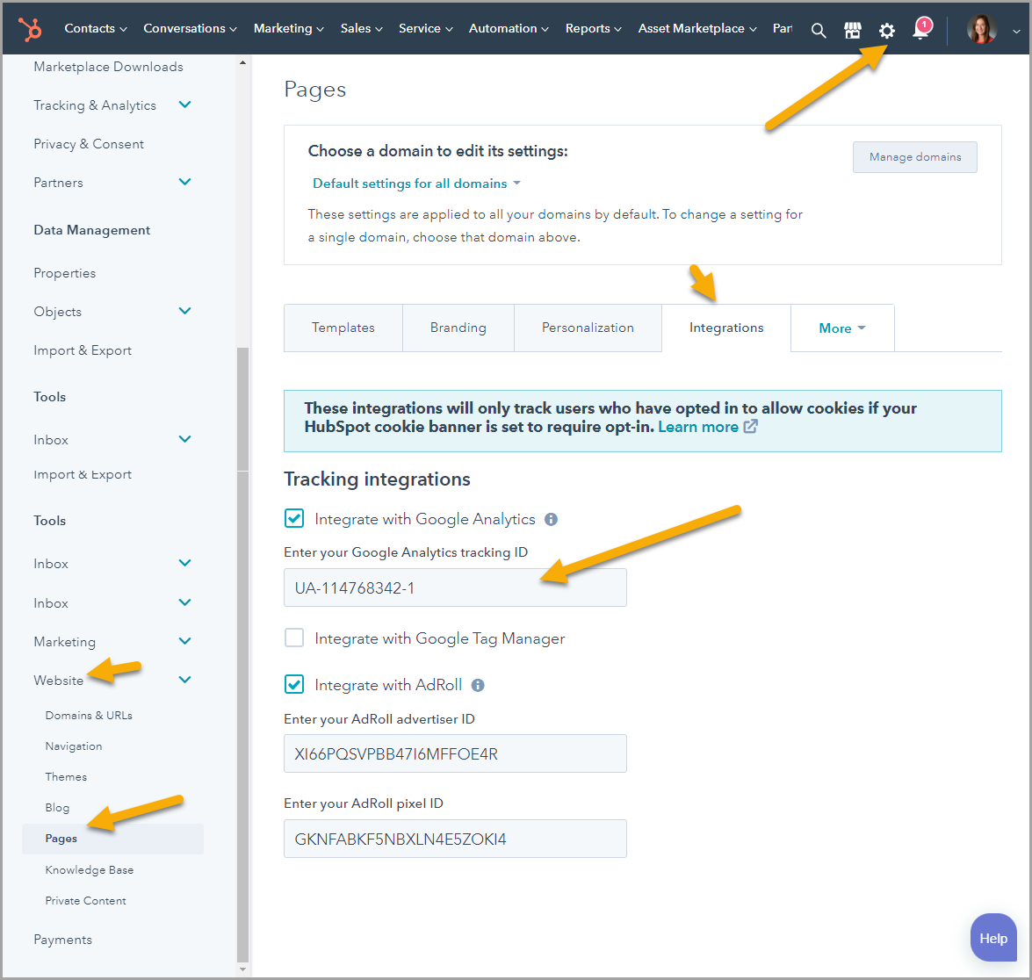View notifications bell icon
This screenshot has width=1032, height=980.
tap(921, 28)
